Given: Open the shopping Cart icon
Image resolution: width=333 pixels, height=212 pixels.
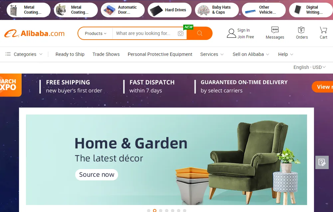Looking at the screenshot, I should 323,30.
